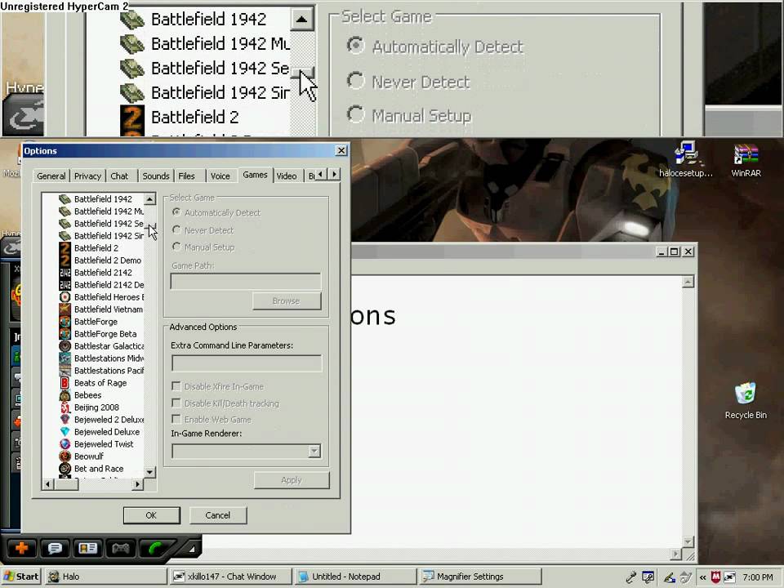The height and width of the screenshot is (588, 784).
Task: Click the Xfire tray icon beside the clock
Action: pyautogui.click(x=729, y=577)
